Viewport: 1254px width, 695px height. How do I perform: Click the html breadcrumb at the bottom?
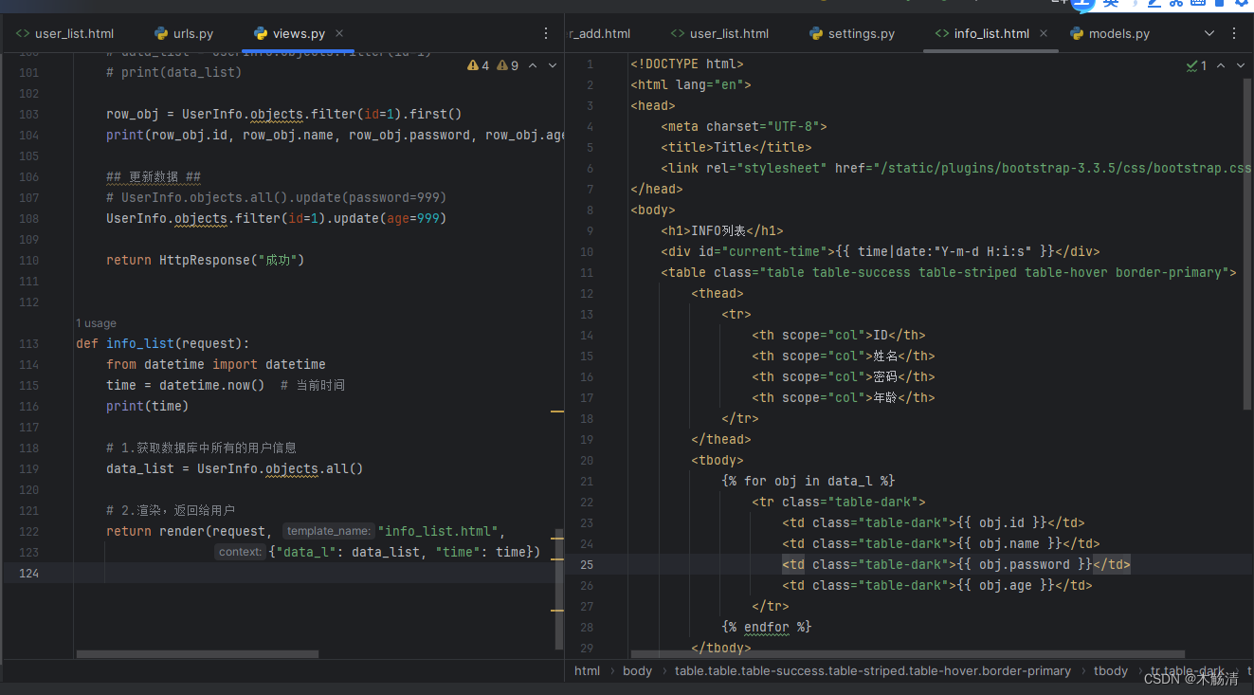[x=587, y=670]
